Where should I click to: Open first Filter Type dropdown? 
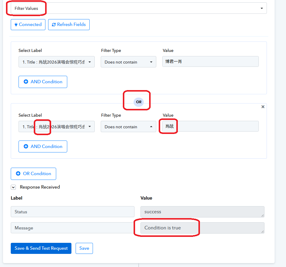point(129,62)
